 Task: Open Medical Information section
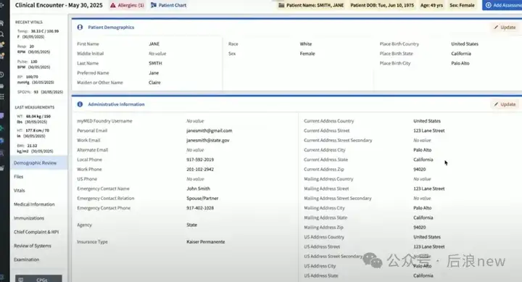point(34,204)
